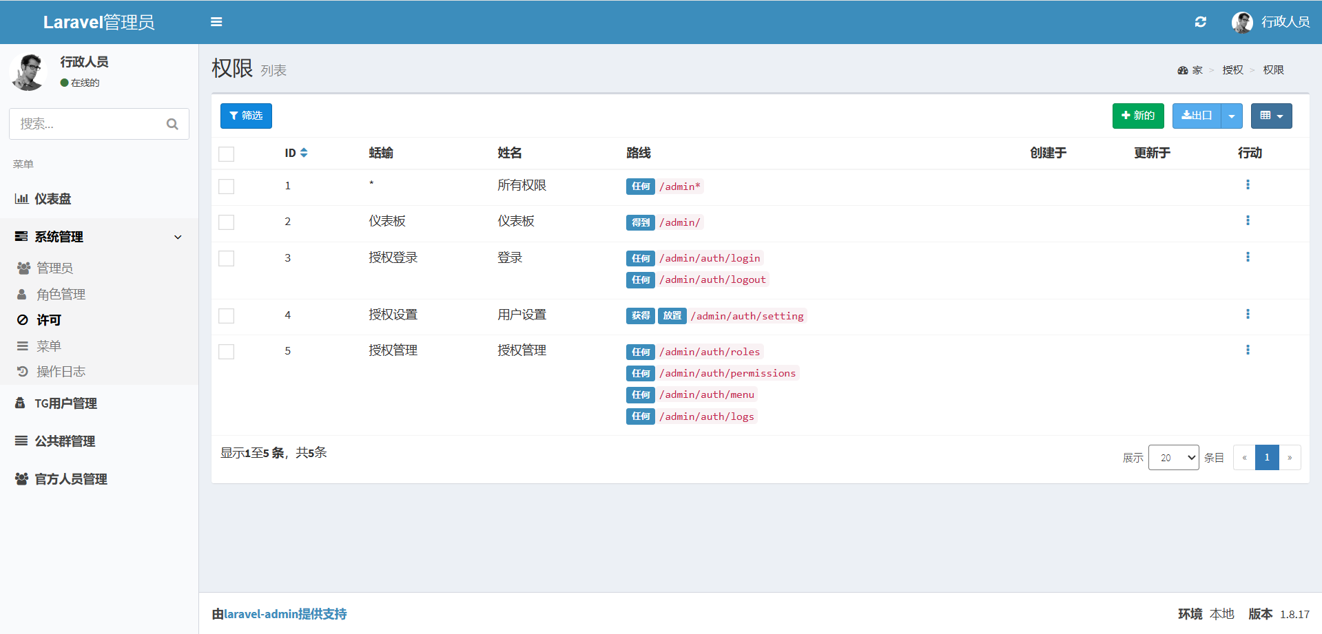The width and height of the screenshot is (1322, 634).
Task: Sort the table by ID column
Action: click(x=304, y=153)
